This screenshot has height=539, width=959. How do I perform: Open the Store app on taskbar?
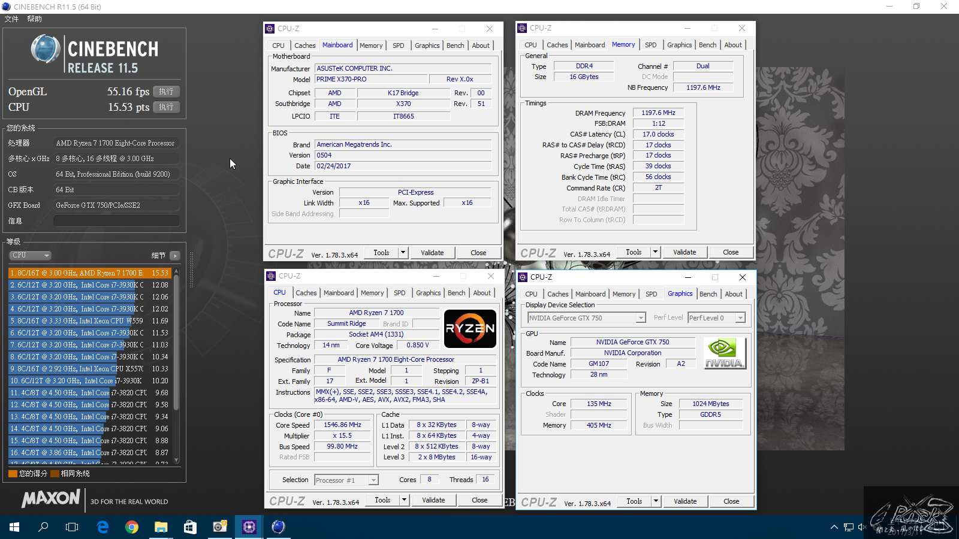click(x=190, y=527)
